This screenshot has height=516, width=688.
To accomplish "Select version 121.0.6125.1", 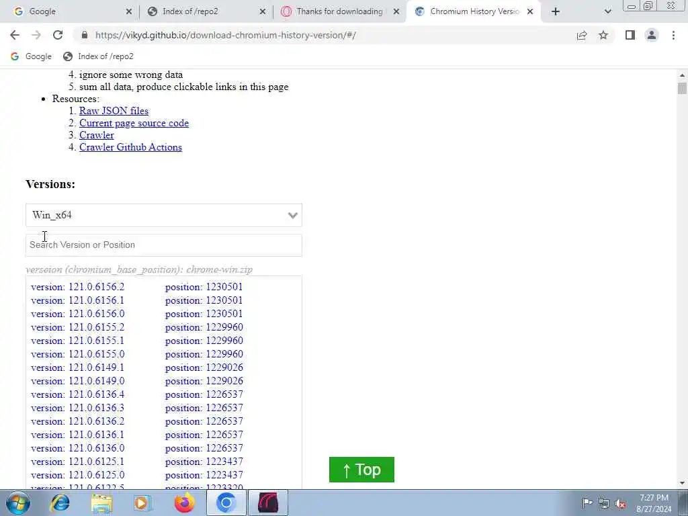I will tap(78, 462).
